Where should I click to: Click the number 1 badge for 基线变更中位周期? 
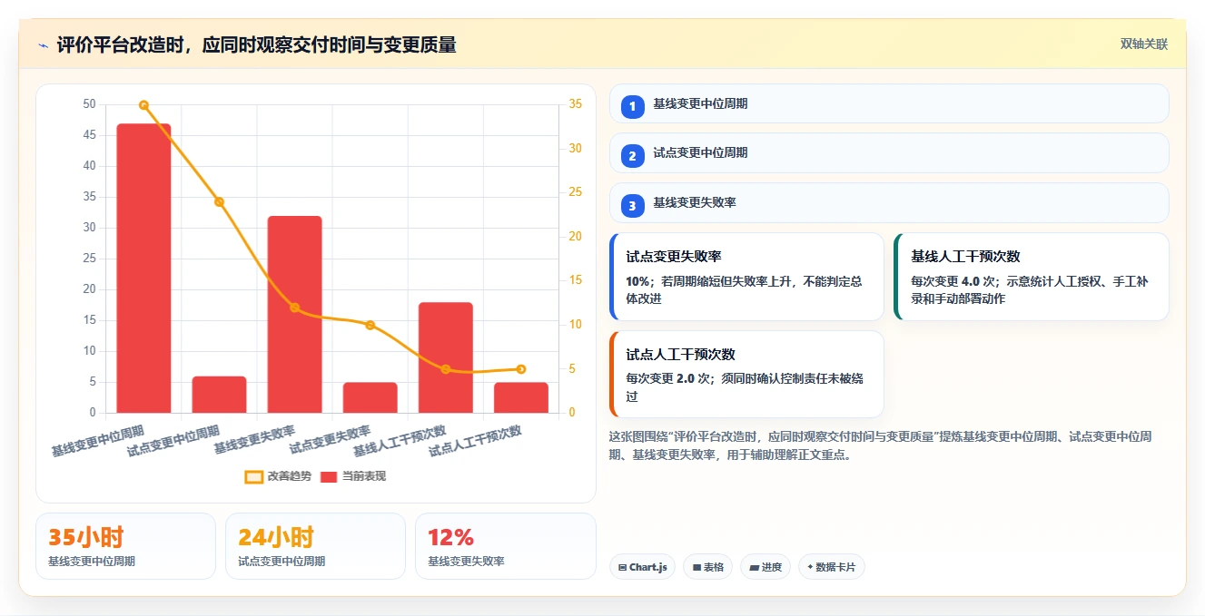coord(633,106)
